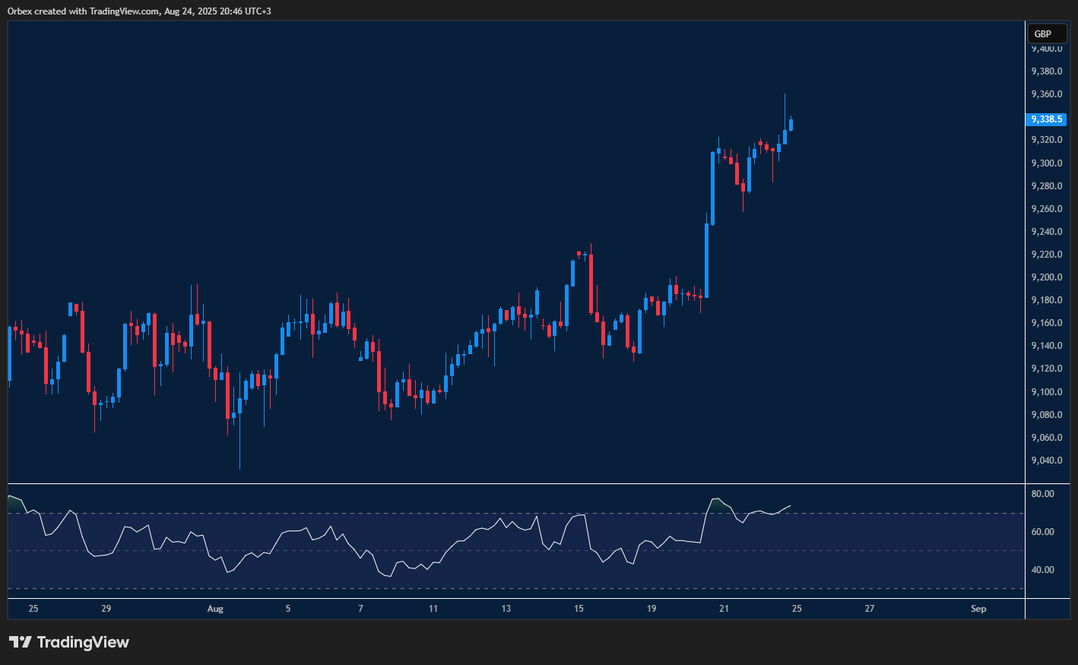1078x665 pixels.
Task: Click the Sep label on the time axis
Action: click(978, 609)
